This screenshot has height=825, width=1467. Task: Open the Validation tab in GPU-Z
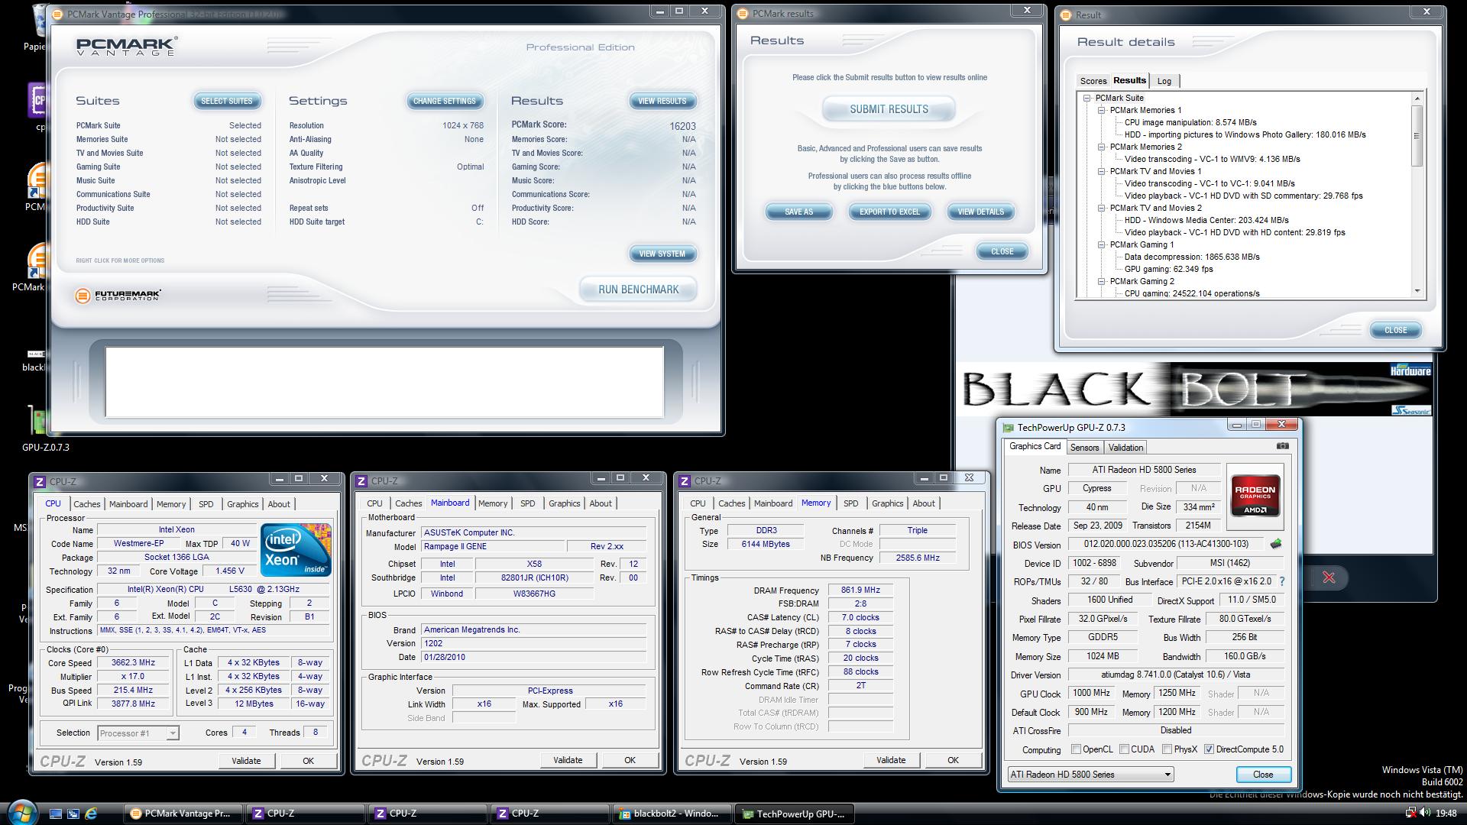click(x=1125, y=448)
